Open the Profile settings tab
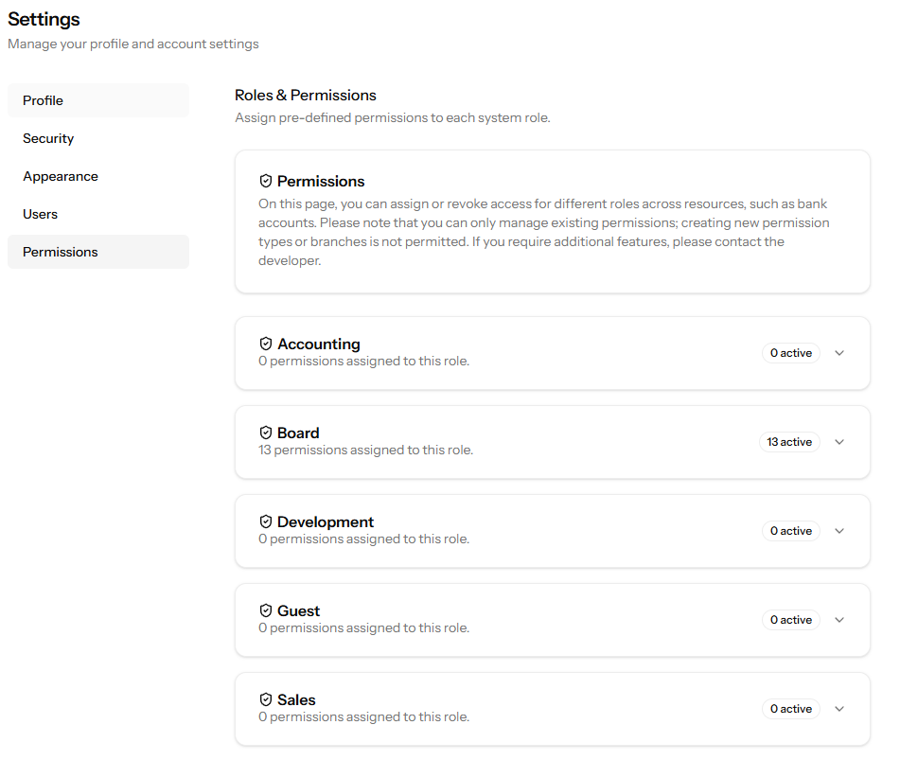The image size is (900, 760). coord(98,100)
